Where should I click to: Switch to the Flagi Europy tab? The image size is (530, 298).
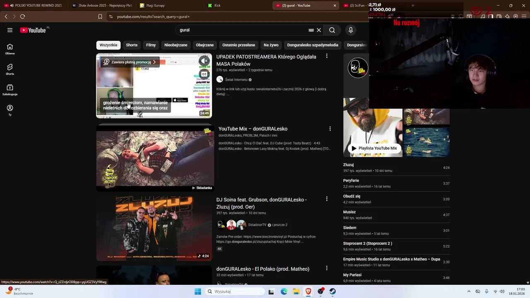(x=170, y=5)
